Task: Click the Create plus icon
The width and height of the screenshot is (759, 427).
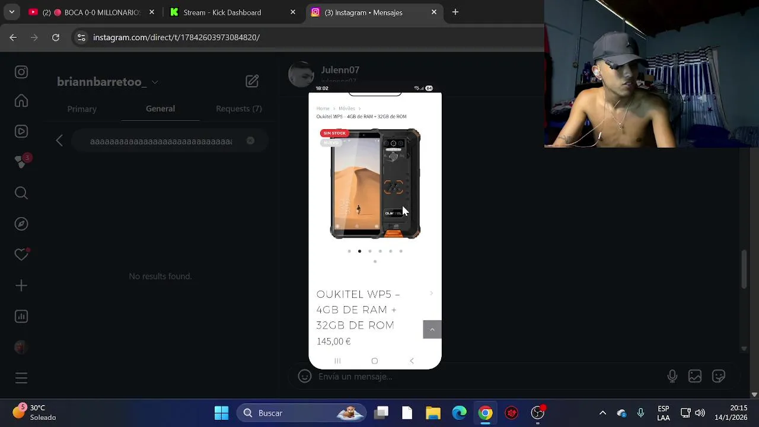Action: click(x=21, y=286)
